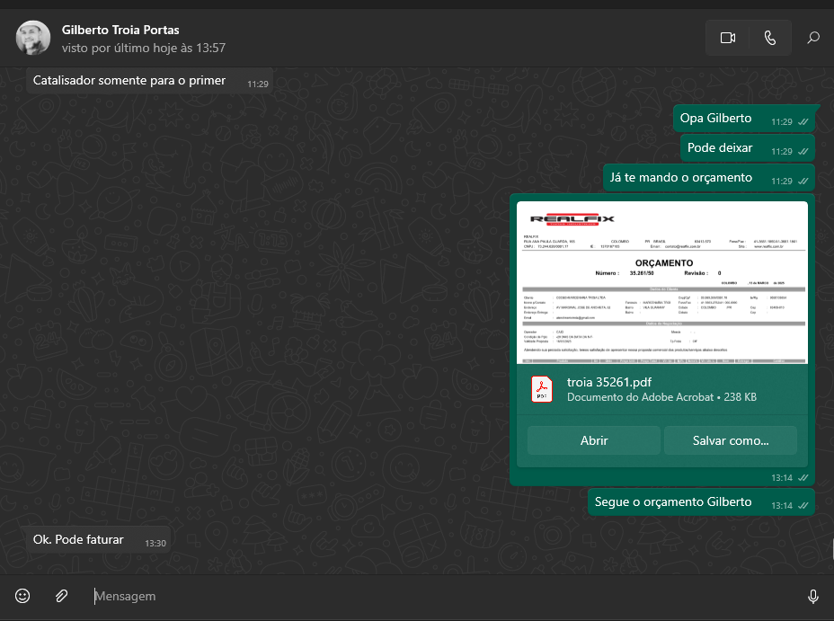Click Salvar como... to save the PDF
Screen dimensions: 834x621
pos(730,440)
